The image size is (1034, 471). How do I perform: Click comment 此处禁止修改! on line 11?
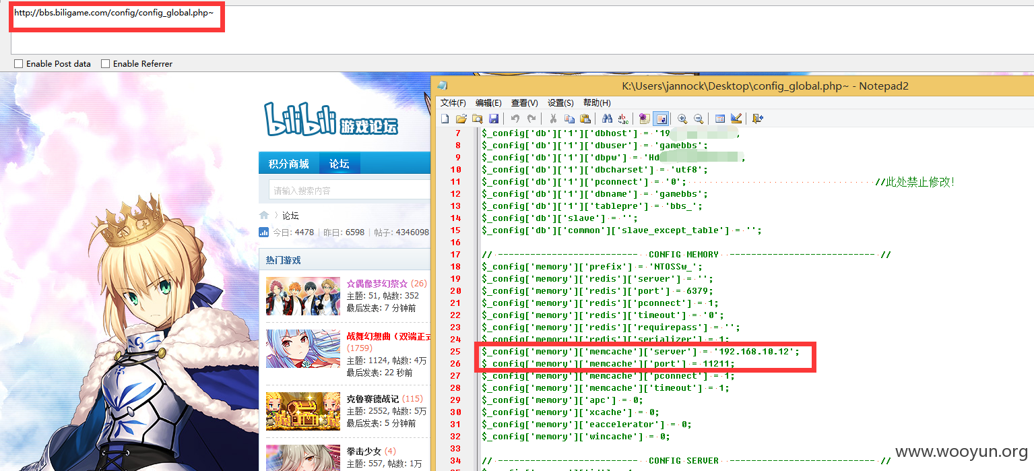[x=915, y=182]
